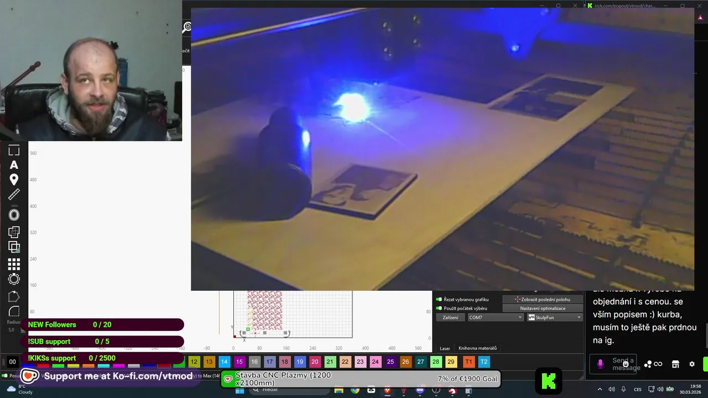Select layer color swatch 26
Screen dimensions: 708x398
pyautogui.click(x=405, y=362)
